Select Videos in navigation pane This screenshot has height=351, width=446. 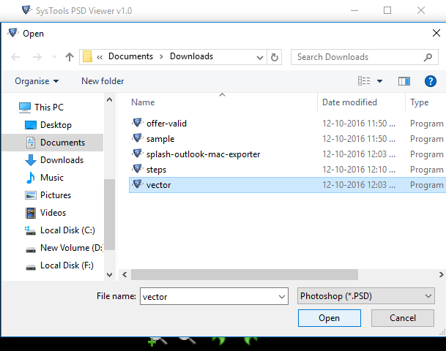pyautogui.click(x=45, y=213)
